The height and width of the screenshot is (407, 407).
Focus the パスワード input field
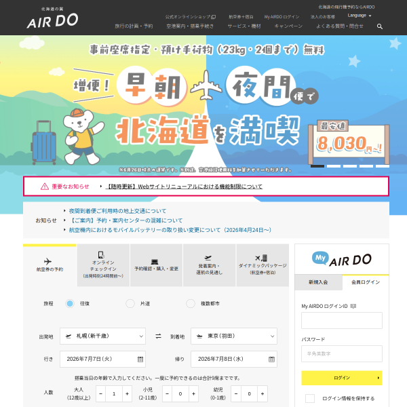click(342, 353)
